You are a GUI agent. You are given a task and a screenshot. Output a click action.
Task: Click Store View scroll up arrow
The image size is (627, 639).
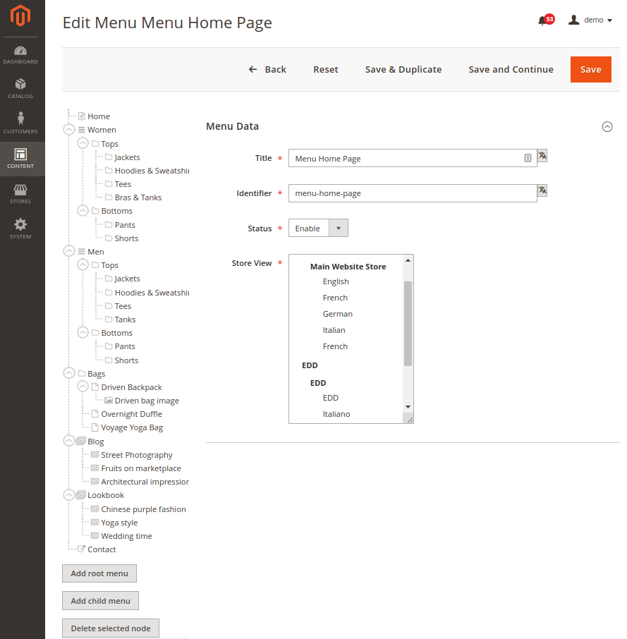tap(408, 260)
